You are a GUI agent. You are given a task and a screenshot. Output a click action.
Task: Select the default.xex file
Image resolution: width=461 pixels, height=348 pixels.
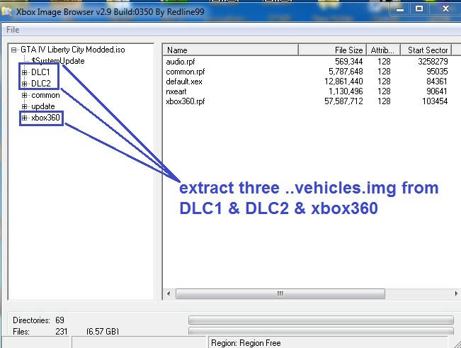tap(183, 82)
